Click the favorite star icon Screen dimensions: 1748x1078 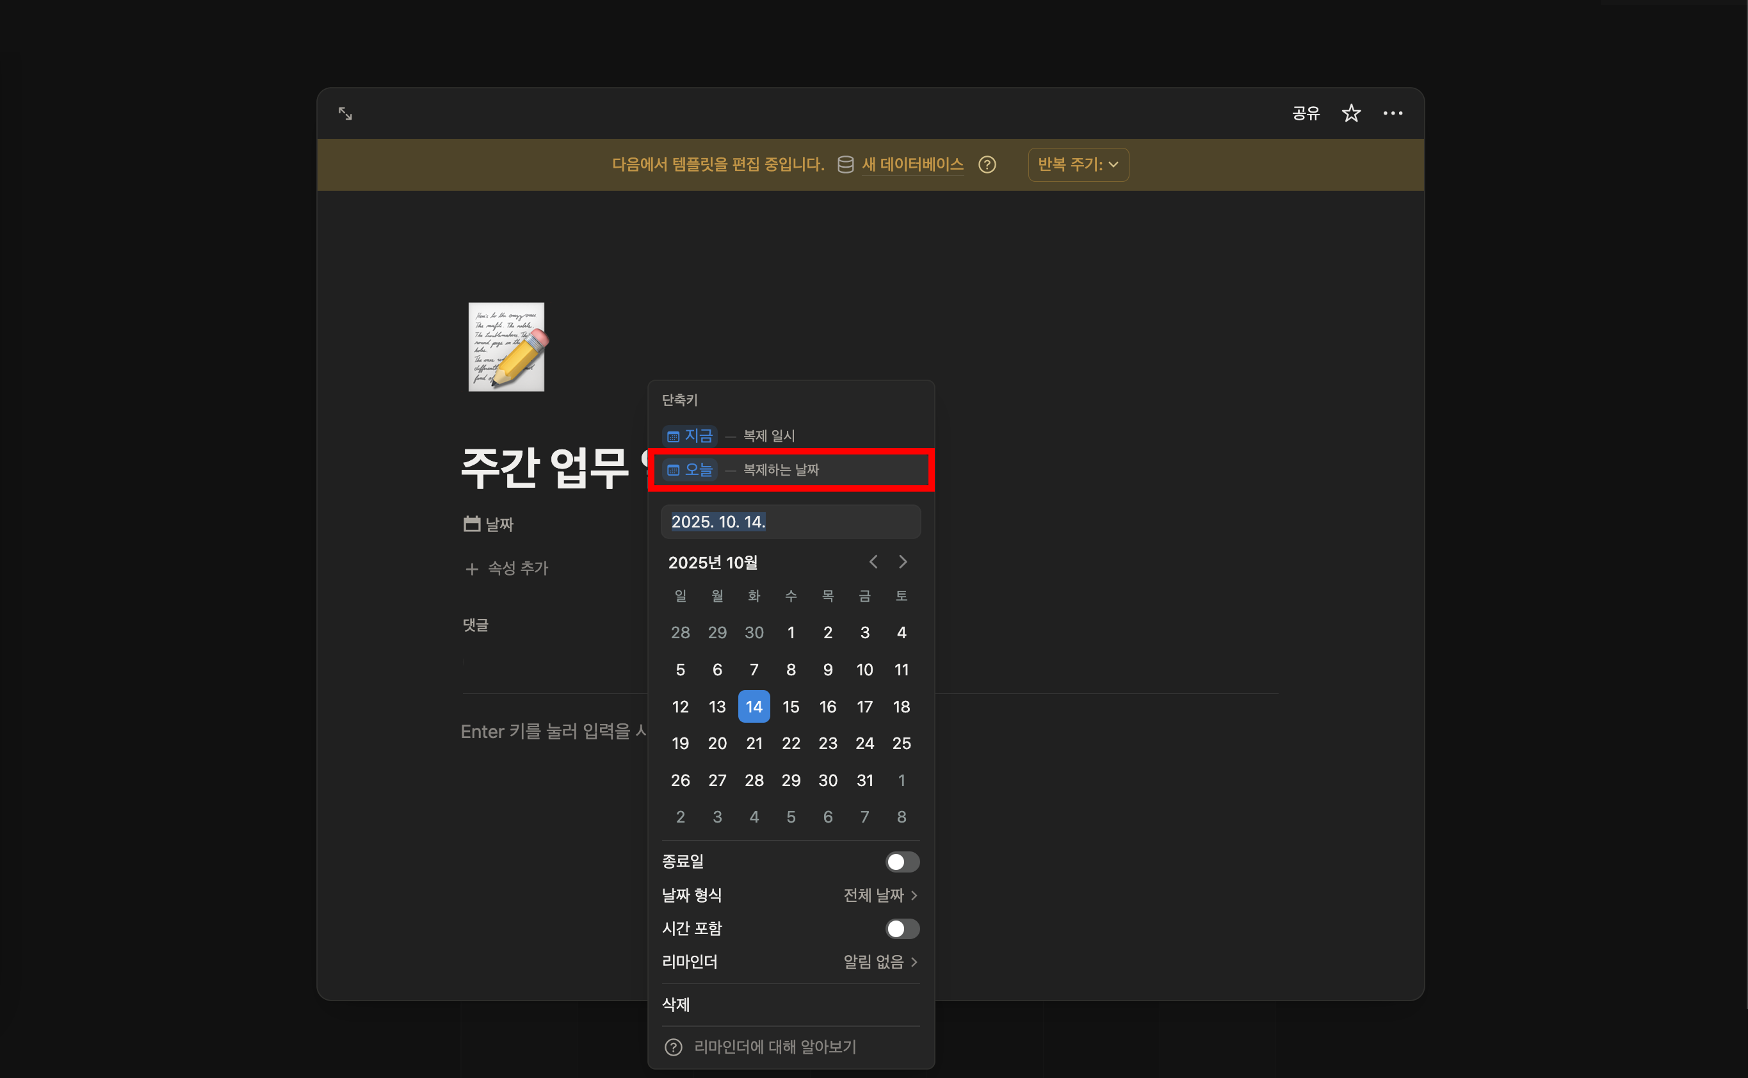[1351, 113]
